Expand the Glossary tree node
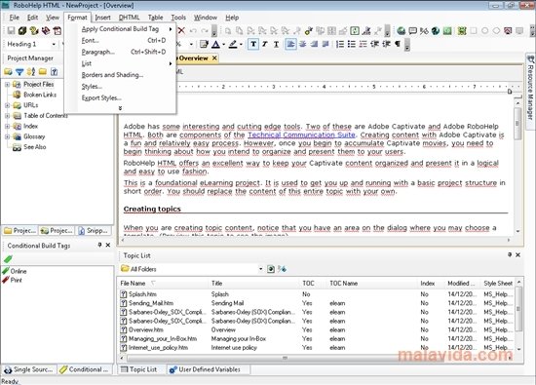This screenshot has height=385, width=536. tap(7, 136)
